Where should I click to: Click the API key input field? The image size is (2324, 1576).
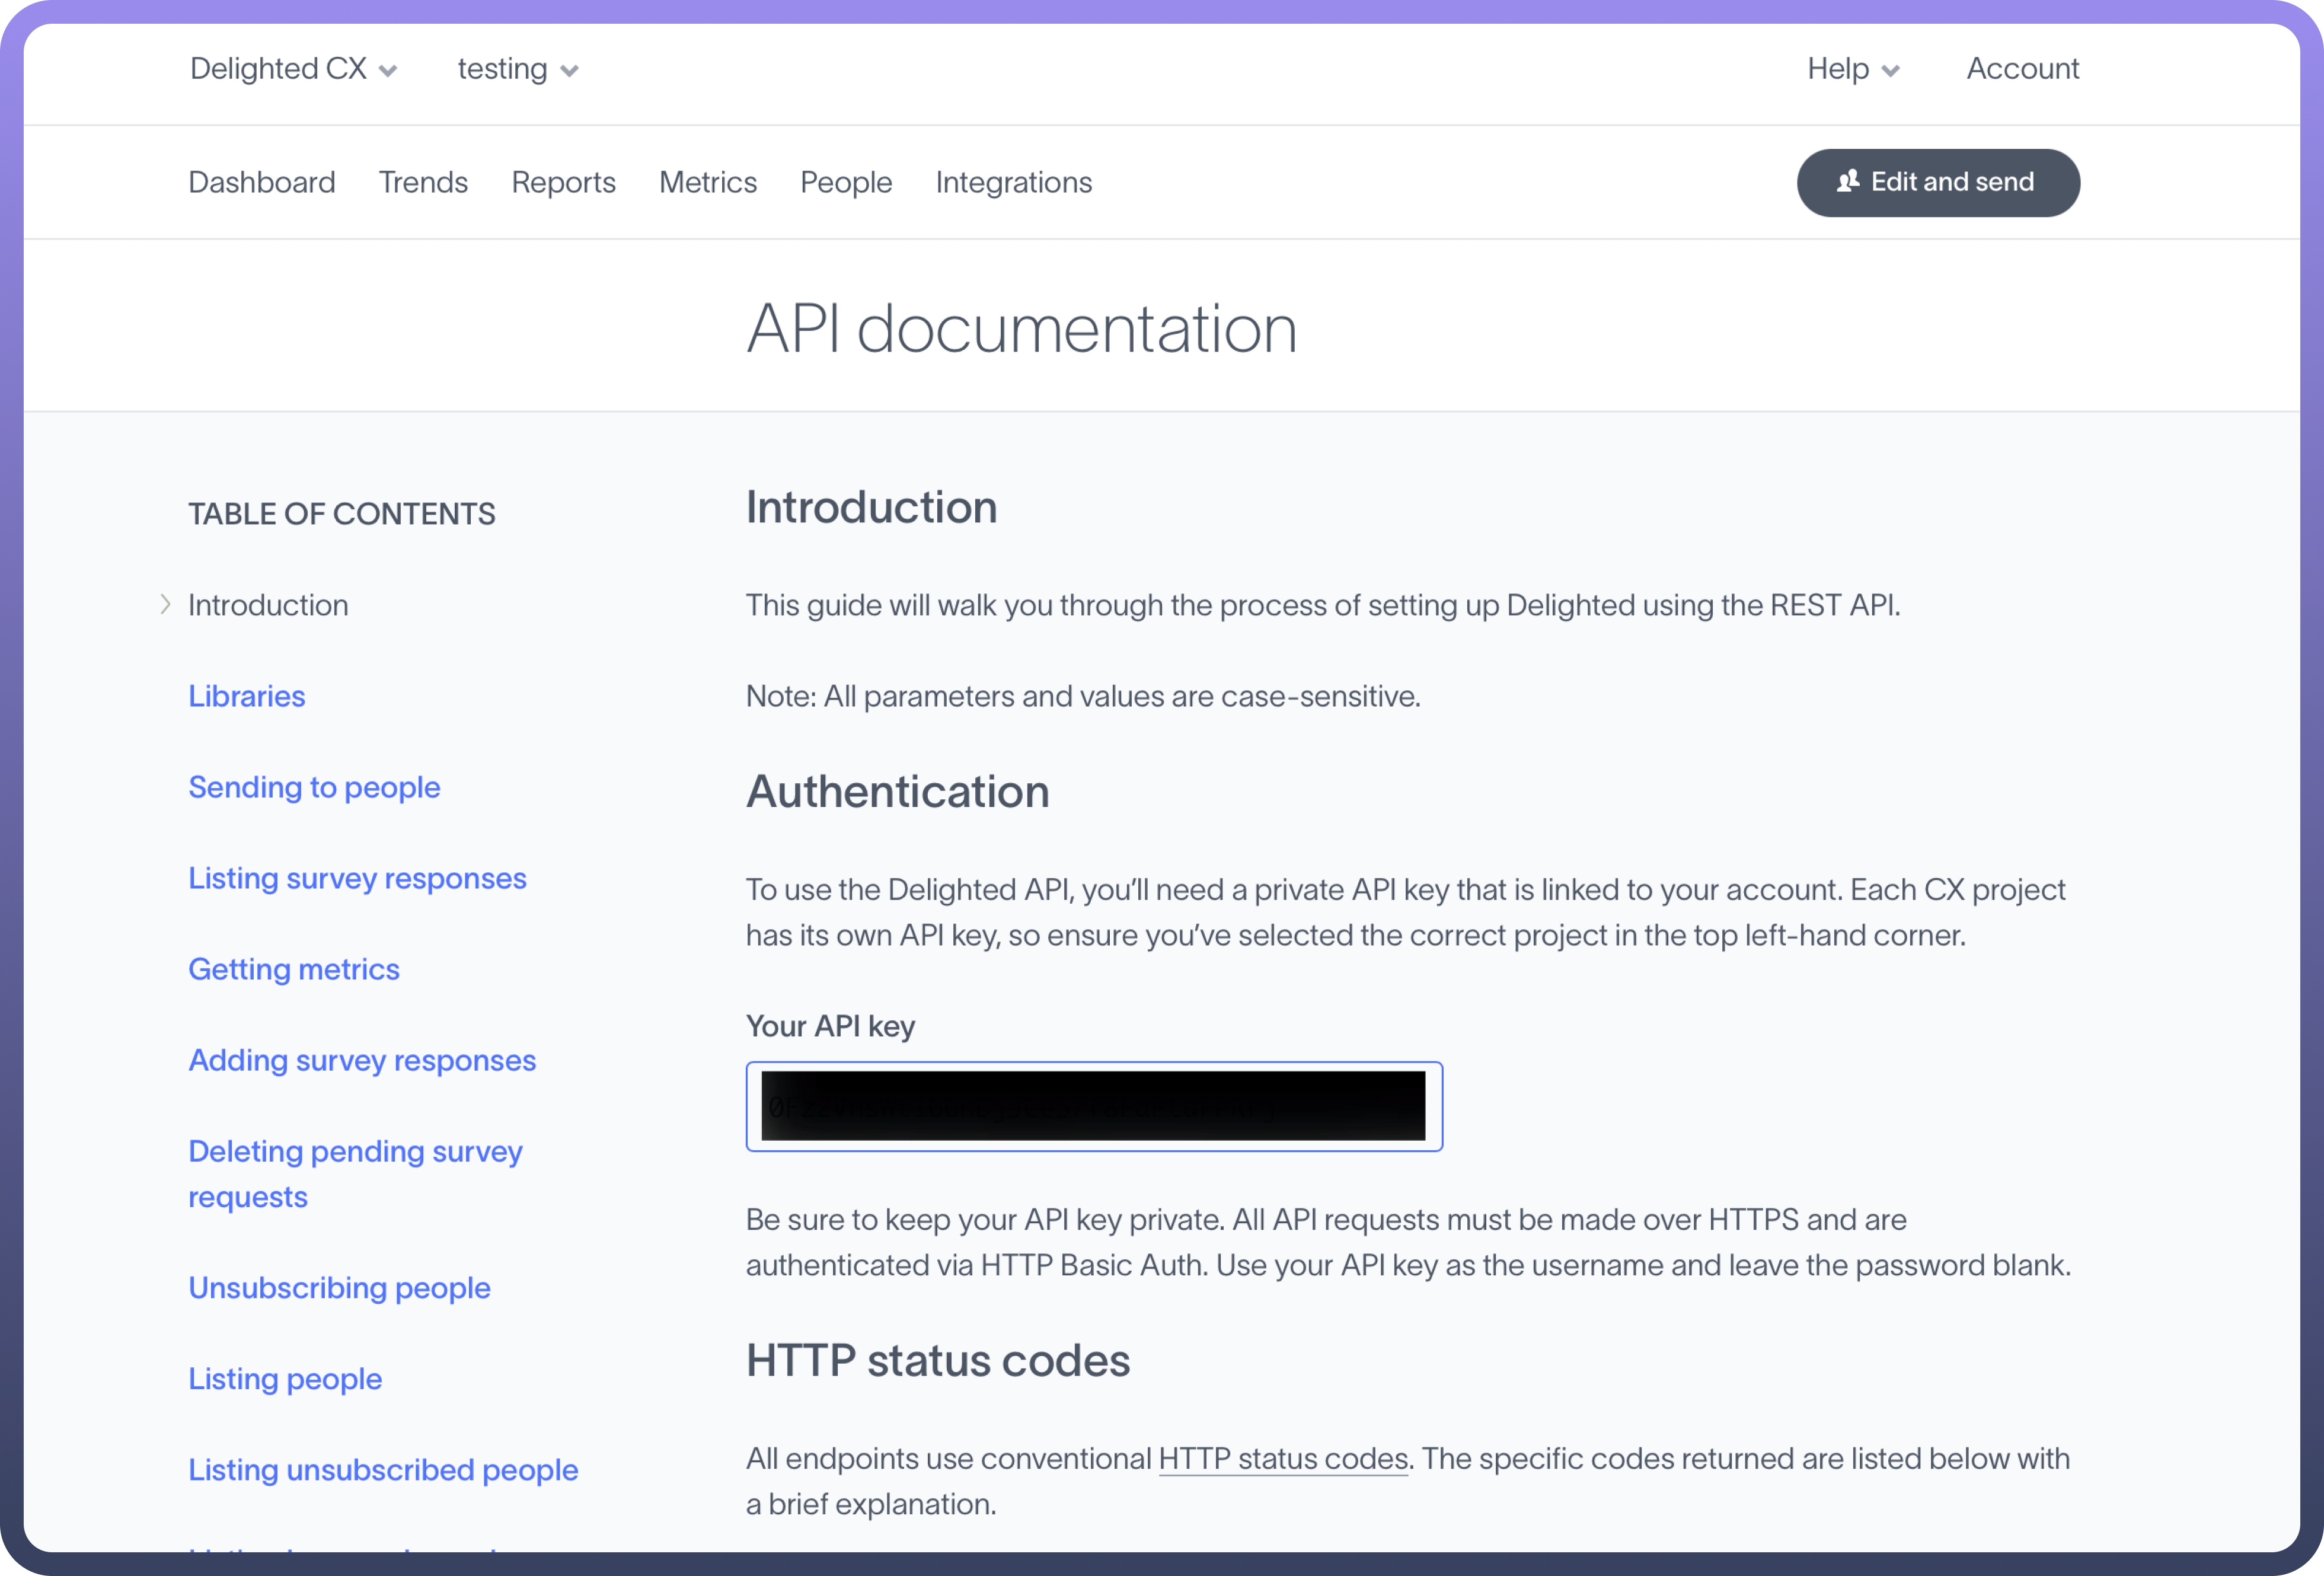coord(1093,1106)
